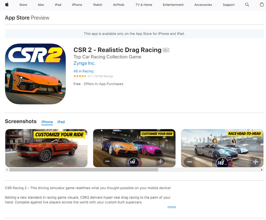Image resolution: width=266 pixels, height=220 pixels.
Task: Click the 'CSR Racing 2 – This driving simulator' paragraph
Action: coord(88,188)
